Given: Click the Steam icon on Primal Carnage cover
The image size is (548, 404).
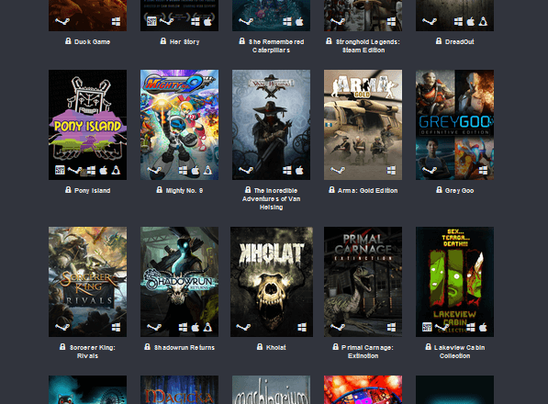Looking at the screenshot, I should click(338, 328).
